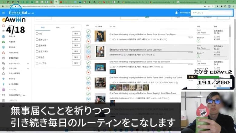This screenshot has height=133, width=236.
Task: Open the 商品一覧 sidebar menu item
Action: 12,36
